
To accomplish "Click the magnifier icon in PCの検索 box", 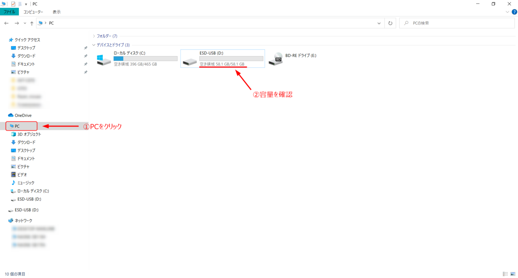I will pos(407,23).
